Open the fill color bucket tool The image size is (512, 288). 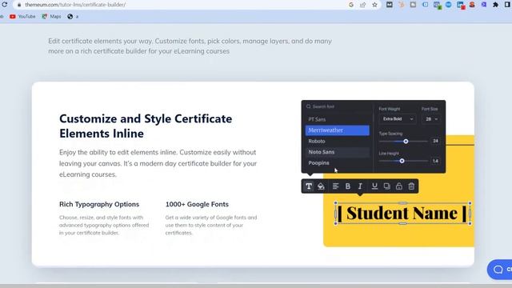321,186
